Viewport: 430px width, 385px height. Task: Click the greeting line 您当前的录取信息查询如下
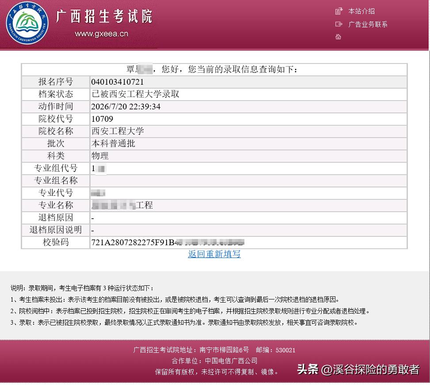(243, 69)
